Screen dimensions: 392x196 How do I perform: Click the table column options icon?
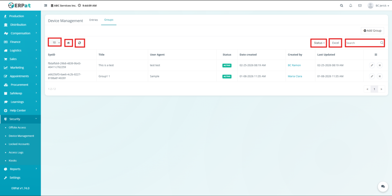[x=376, y=55]
